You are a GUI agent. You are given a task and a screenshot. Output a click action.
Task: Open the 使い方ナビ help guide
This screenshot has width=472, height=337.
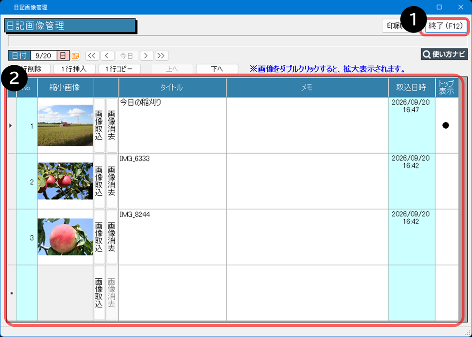click(444, 54)
